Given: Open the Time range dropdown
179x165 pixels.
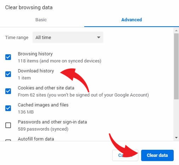Looking at the screenshot, I should tap(68, 37).
